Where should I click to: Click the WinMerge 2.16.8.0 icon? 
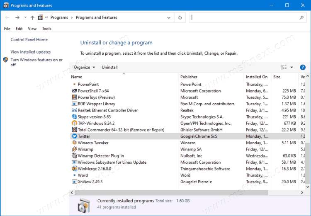74,169
